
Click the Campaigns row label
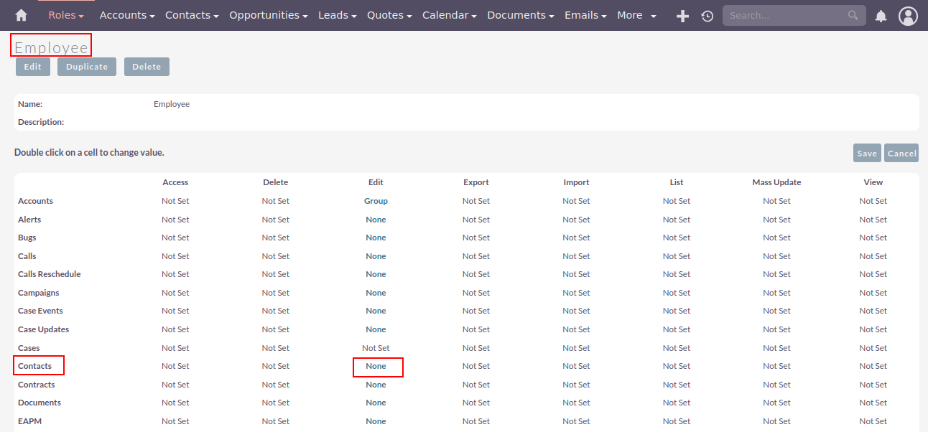(x=39, y=293)
